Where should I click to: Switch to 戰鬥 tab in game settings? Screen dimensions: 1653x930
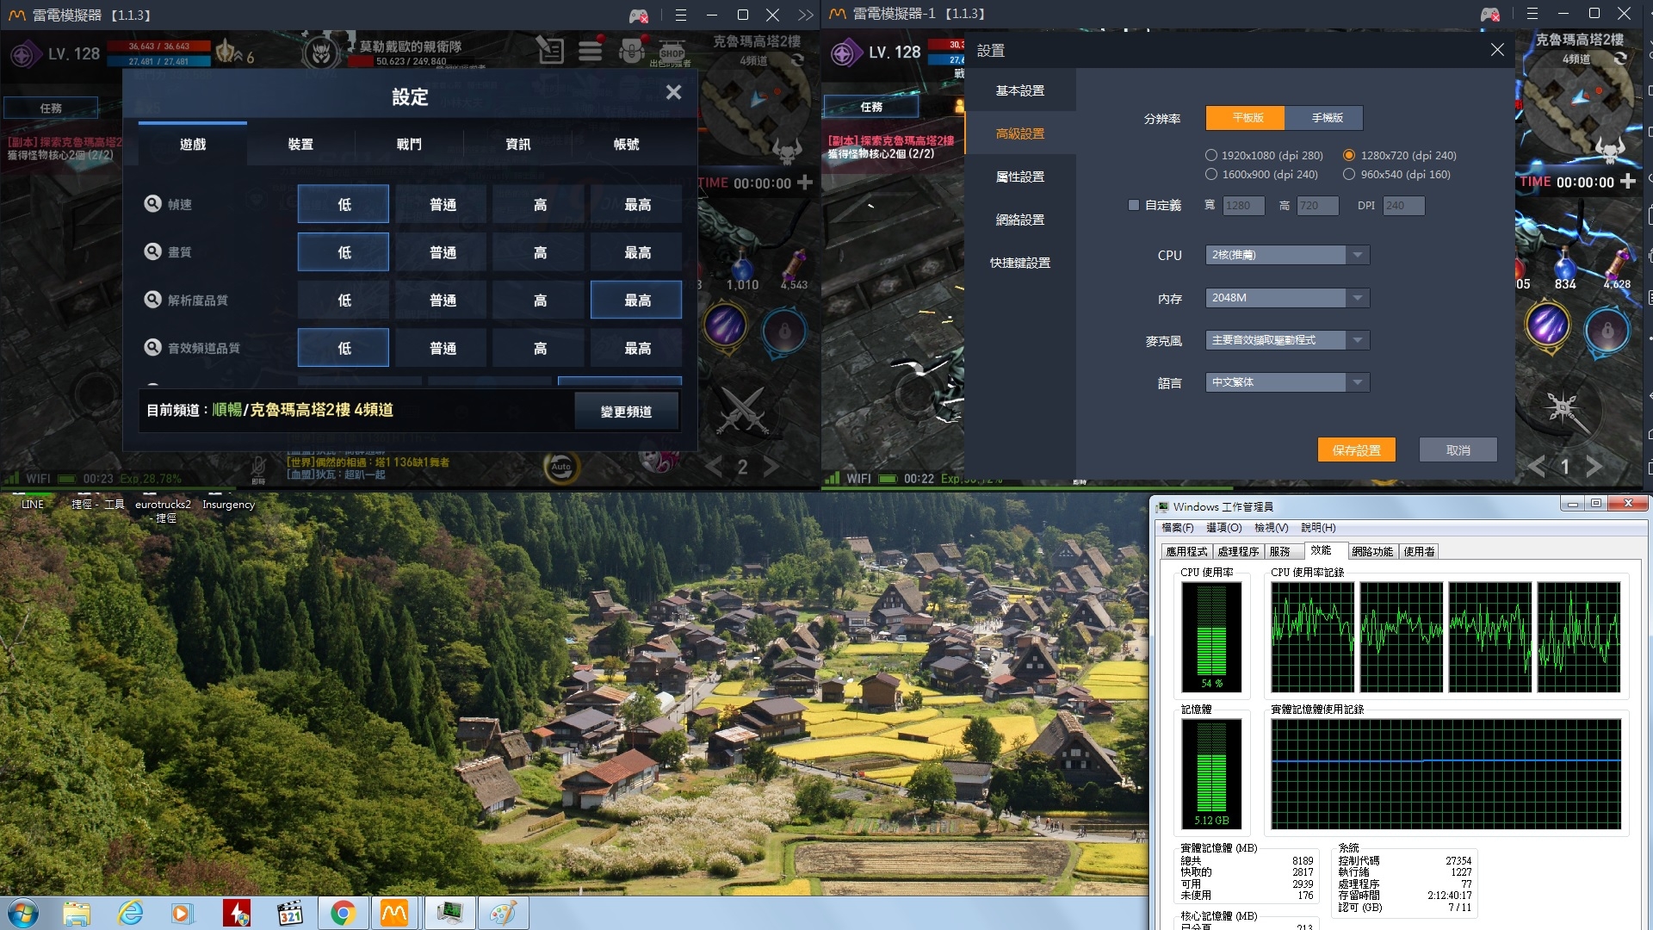click(x=409, y=144)
